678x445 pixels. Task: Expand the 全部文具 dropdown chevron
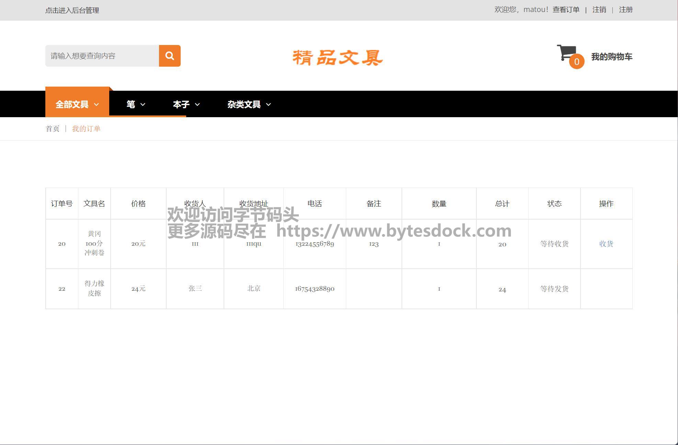click(x=97, y=104)
